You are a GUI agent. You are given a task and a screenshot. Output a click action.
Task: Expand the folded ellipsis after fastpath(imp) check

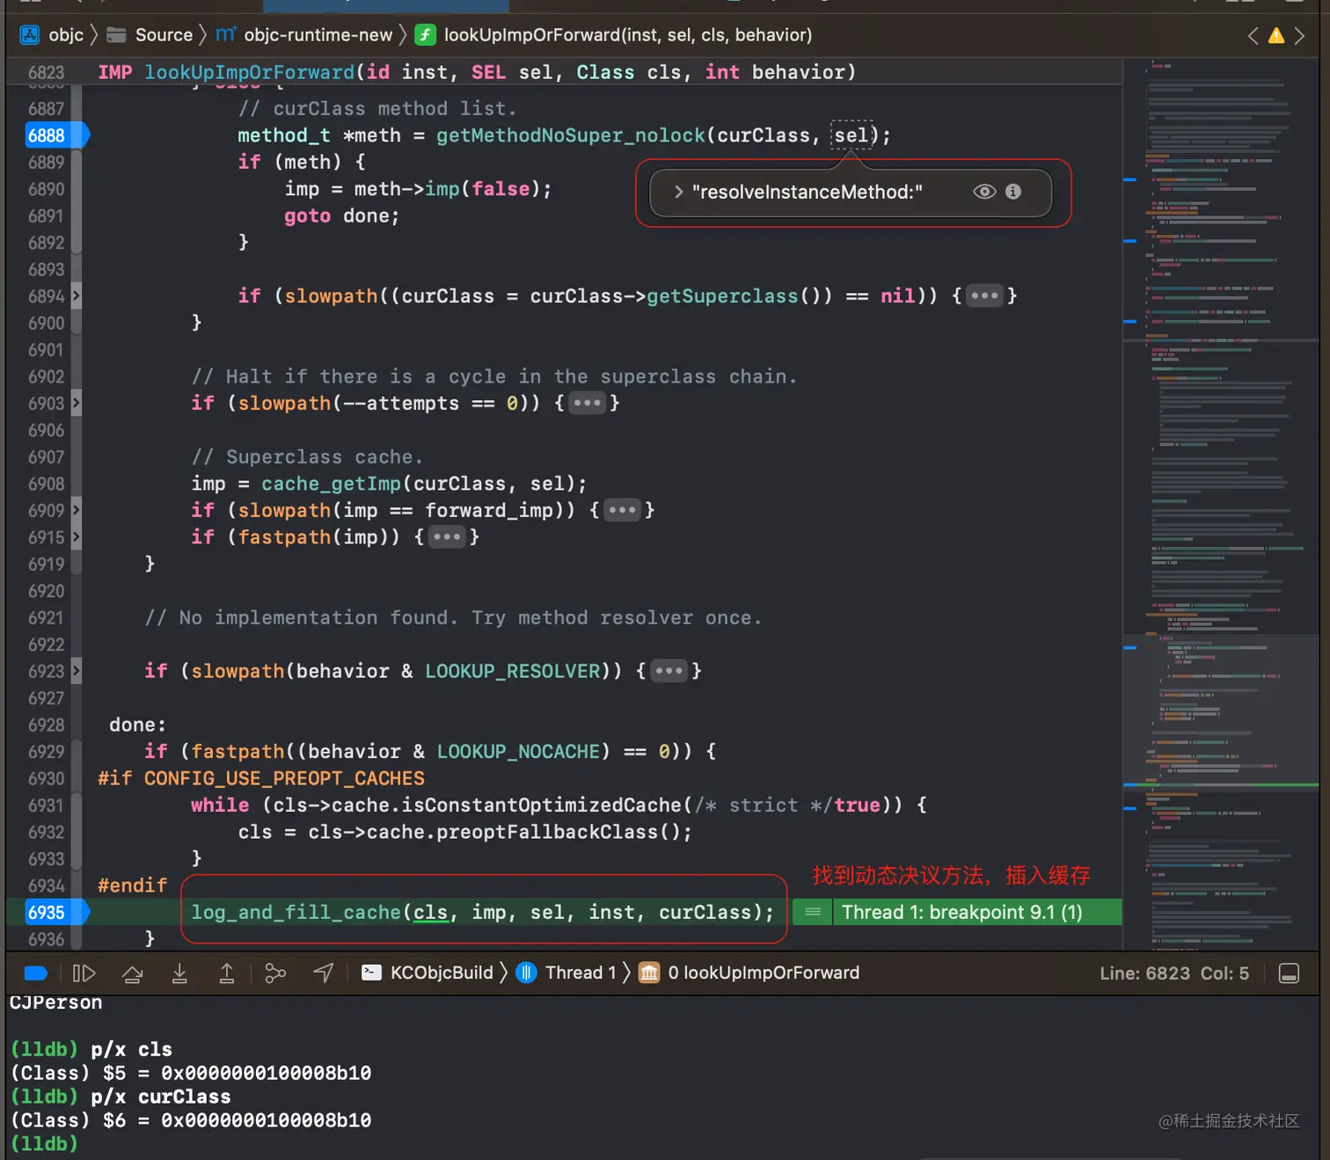tap(446, 537)
